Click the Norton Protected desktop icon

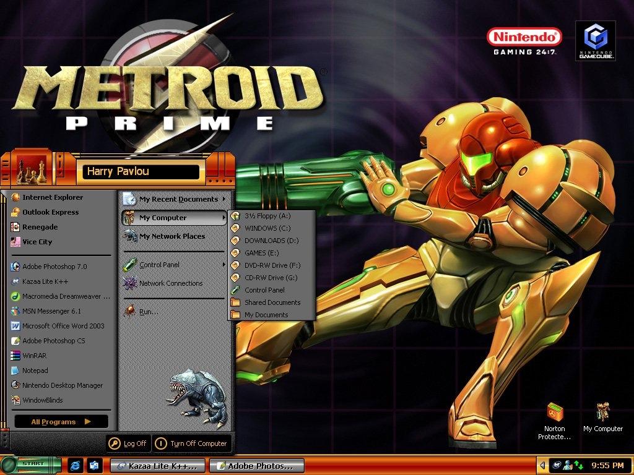(x=554, y=421)
